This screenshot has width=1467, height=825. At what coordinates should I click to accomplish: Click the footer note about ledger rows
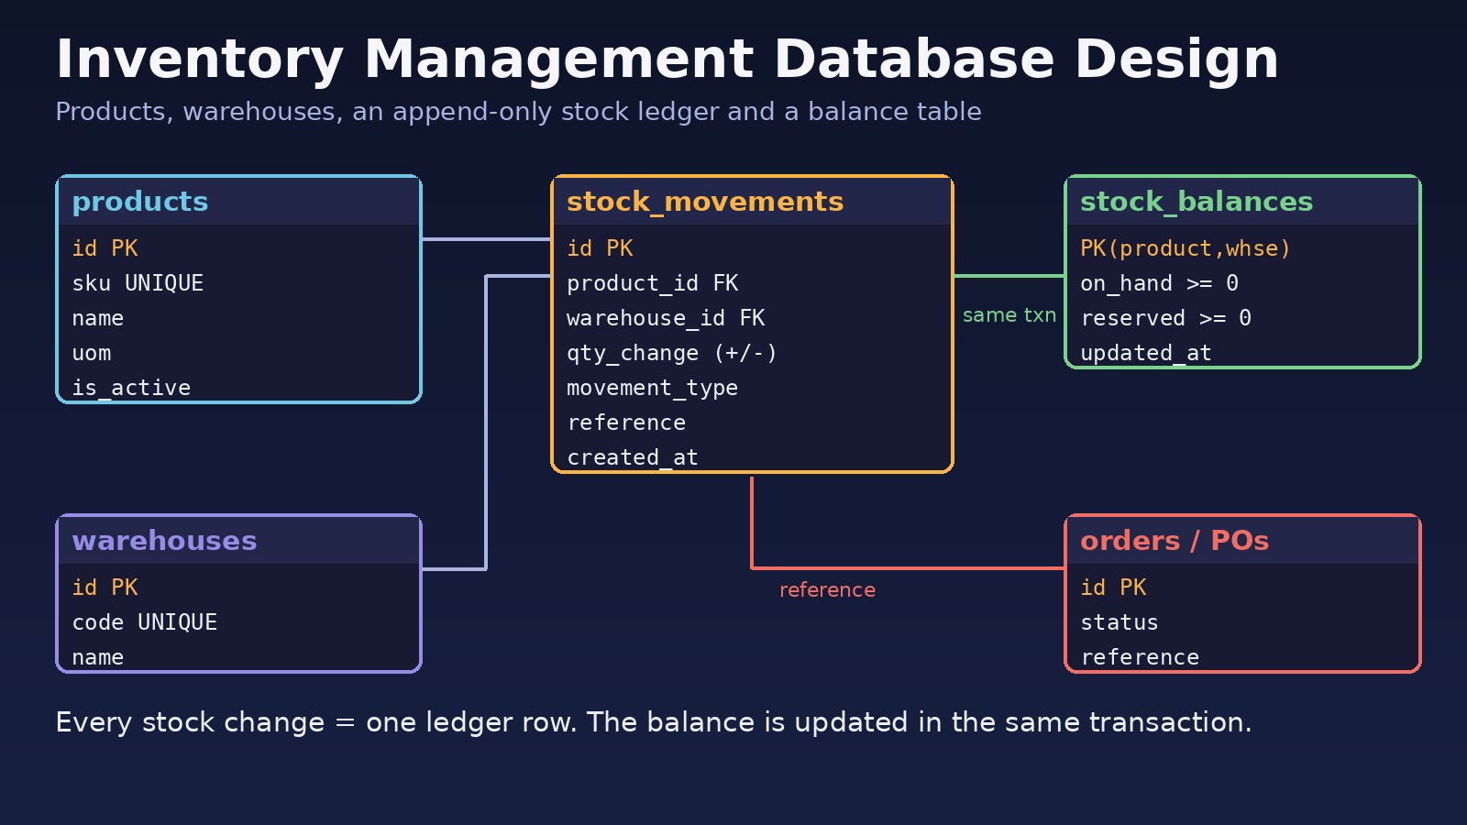tap(654, 722)
